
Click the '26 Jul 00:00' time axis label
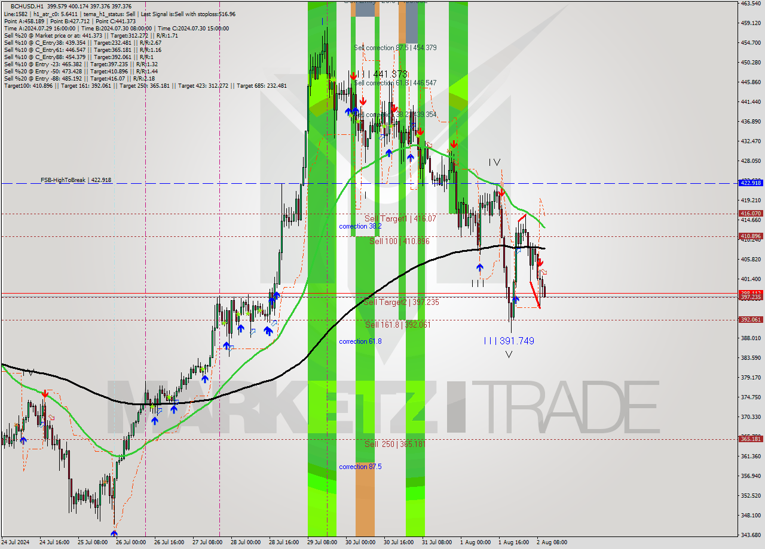[x=130, y=543]
